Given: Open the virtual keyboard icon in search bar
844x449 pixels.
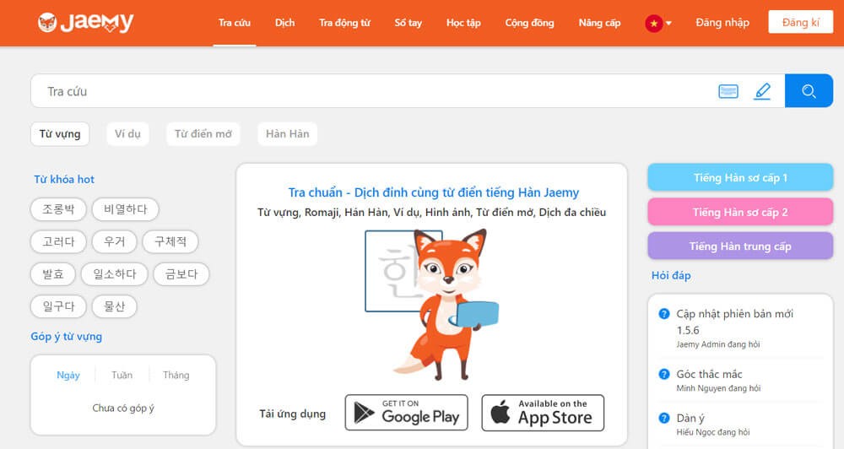Looking at the screenshot, I should tap(728, 91).
